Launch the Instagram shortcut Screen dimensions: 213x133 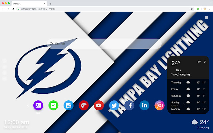click(x=159, y=105)
